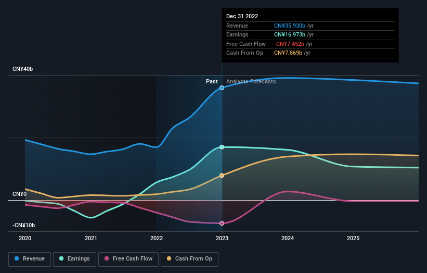
Task: Click the Free Cash Flow row label in tooltip
Action: pos(246,44)
